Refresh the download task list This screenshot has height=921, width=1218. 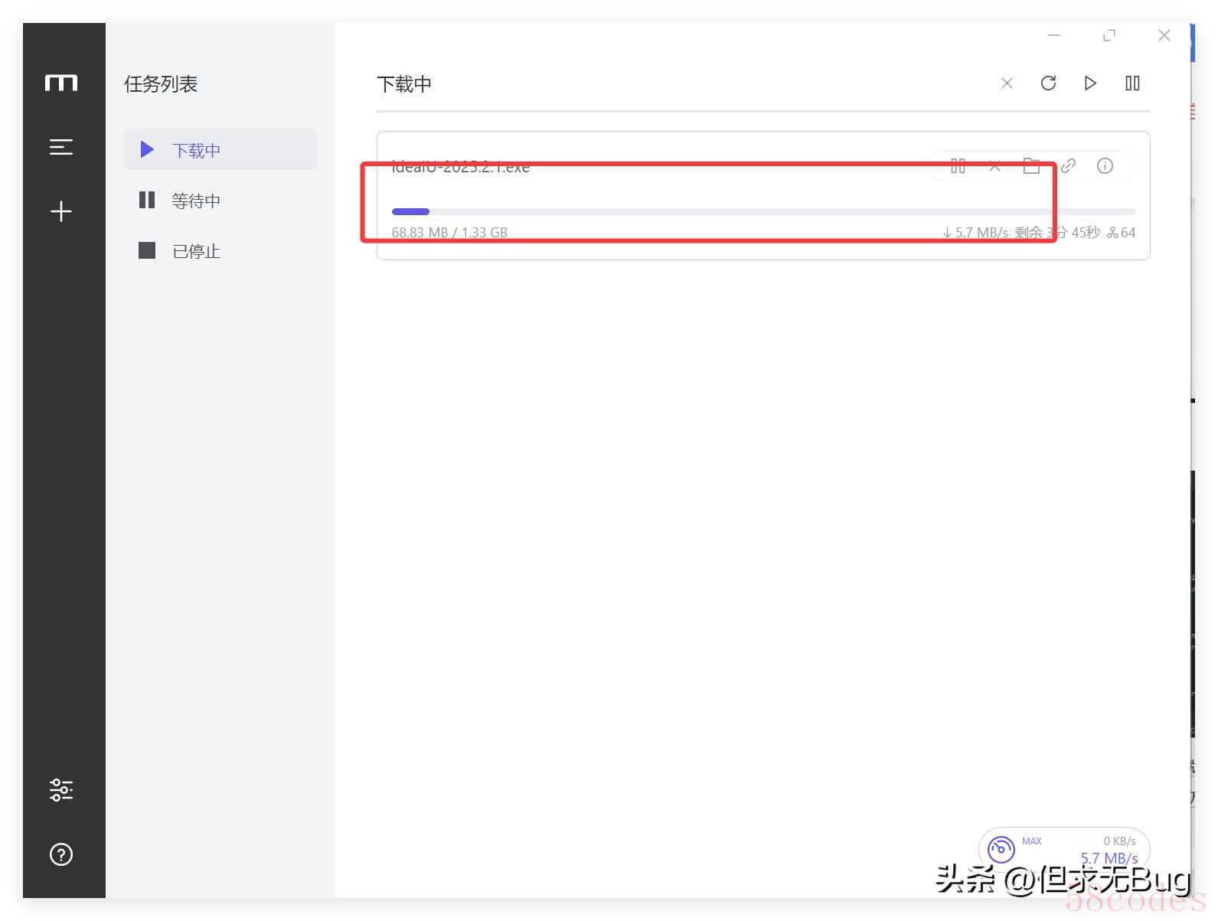coord(1048,83)
